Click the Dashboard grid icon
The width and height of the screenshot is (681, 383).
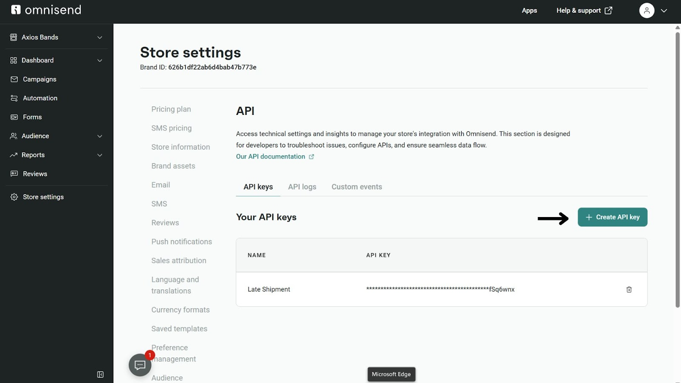pos(14,60)
